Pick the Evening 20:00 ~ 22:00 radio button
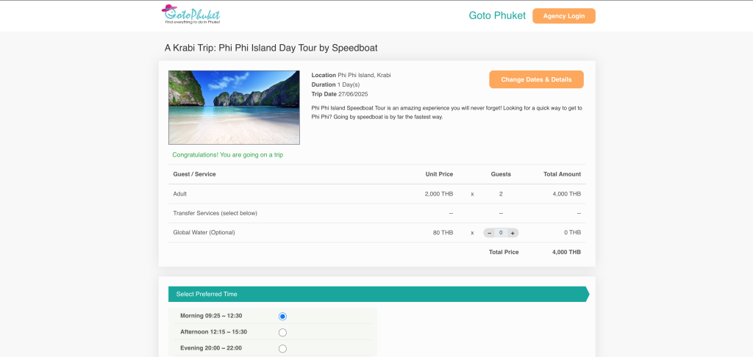The image size is (753, 357). [x=282, y=348]
